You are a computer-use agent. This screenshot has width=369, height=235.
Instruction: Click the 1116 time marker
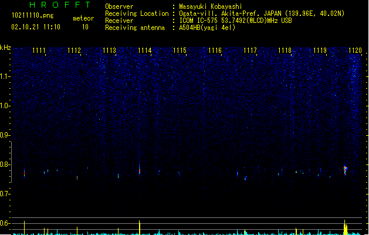[x=215, y=51]
